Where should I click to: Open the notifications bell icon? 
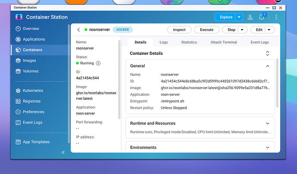point(262,17)
